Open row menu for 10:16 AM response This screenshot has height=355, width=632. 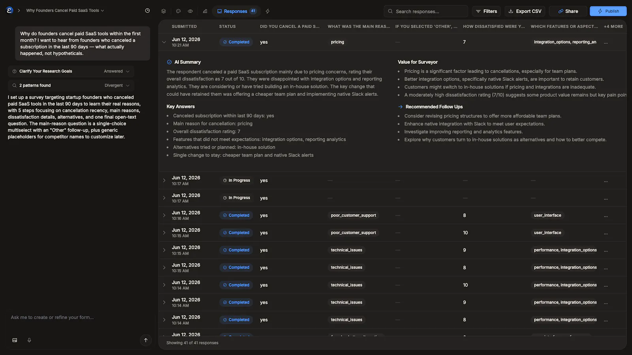click(606, 216)
